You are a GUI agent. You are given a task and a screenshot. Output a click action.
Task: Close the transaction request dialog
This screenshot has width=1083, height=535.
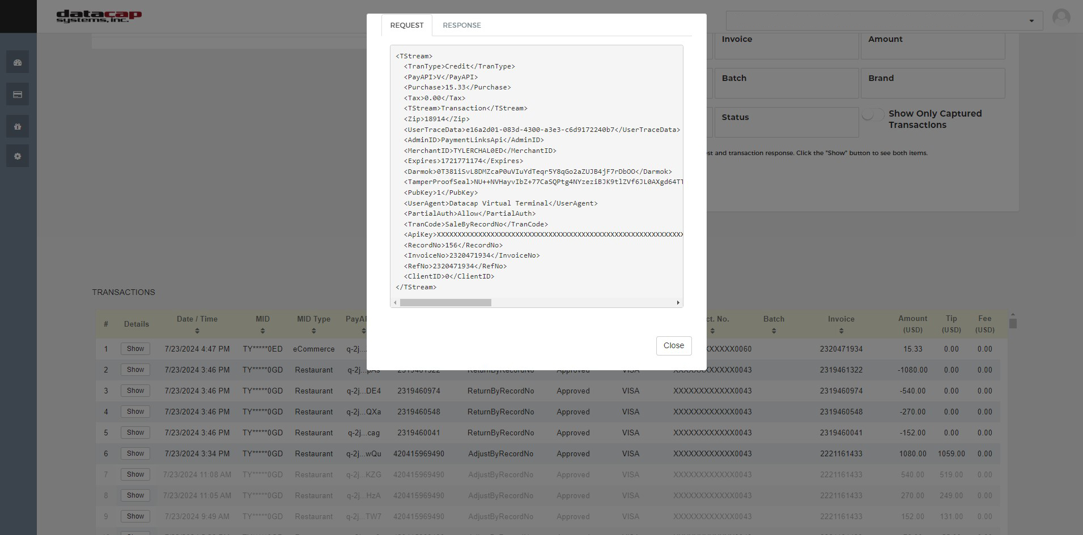pyautogui.click(x=673, y=345)
